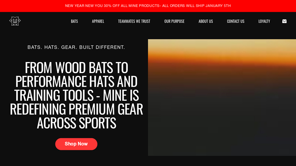Open the shopping cart icon

[284, 21]
